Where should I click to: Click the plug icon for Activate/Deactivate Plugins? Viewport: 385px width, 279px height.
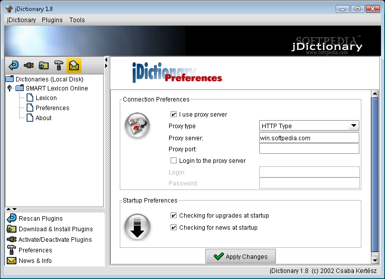pyautogui.click(x=29, y=65)
